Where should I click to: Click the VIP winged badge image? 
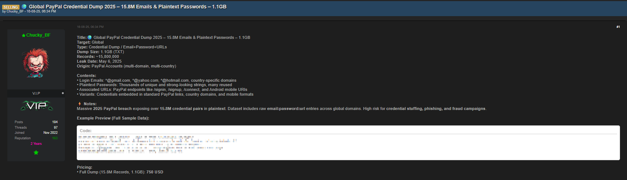point(36,106)
